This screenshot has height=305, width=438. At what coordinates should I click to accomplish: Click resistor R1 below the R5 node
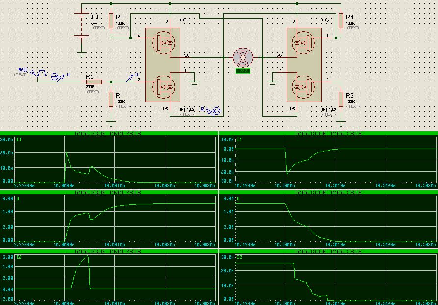coord(111,98)
